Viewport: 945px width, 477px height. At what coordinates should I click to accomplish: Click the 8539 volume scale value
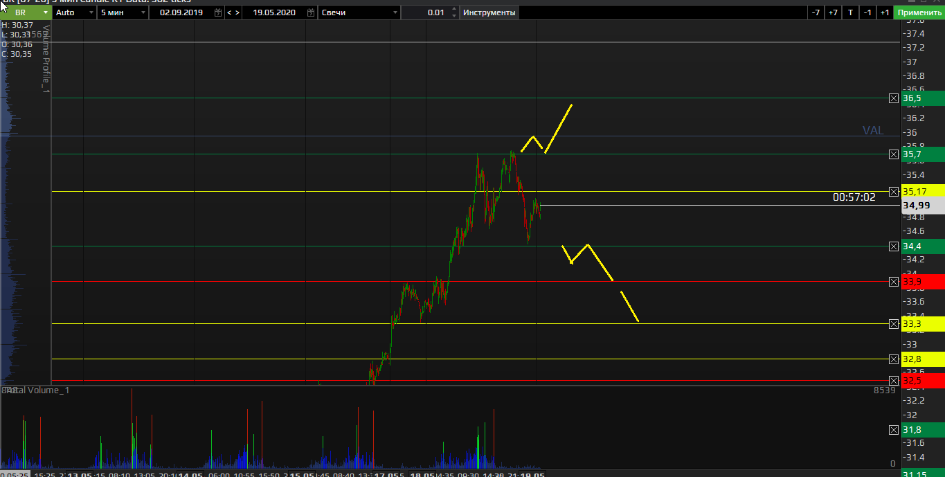coord(885,390)
